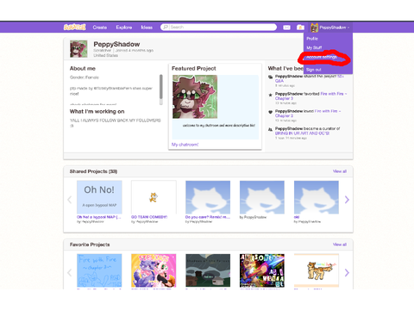Choose Sign out from the account menu
414x310 pixels.
[x=314, y=70]
